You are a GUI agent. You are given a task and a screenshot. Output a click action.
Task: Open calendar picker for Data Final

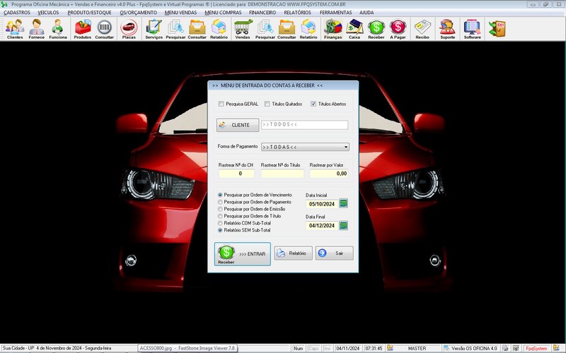tap(344, 226)
